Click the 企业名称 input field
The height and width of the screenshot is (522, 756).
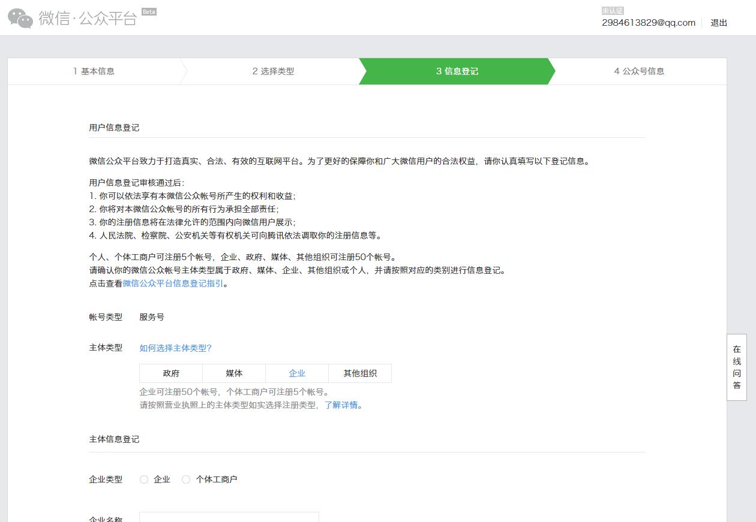pyautogui.click(x=229, y=517)
